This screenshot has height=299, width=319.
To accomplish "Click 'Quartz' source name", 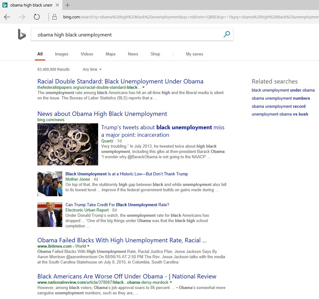I will point(107,141).
